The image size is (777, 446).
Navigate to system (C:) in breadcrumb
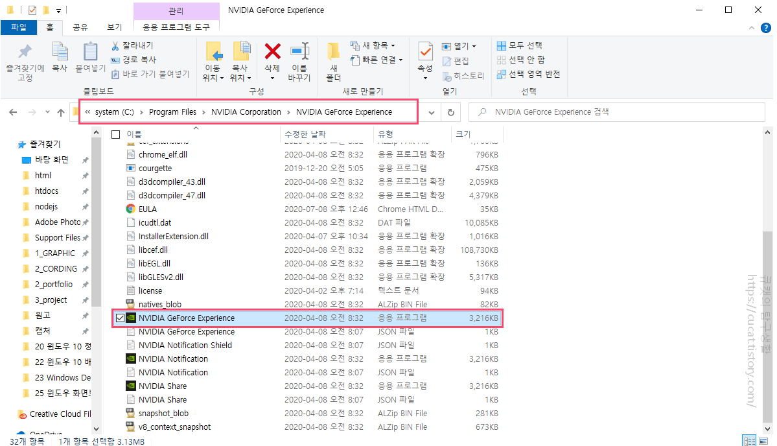click(114, 112)
